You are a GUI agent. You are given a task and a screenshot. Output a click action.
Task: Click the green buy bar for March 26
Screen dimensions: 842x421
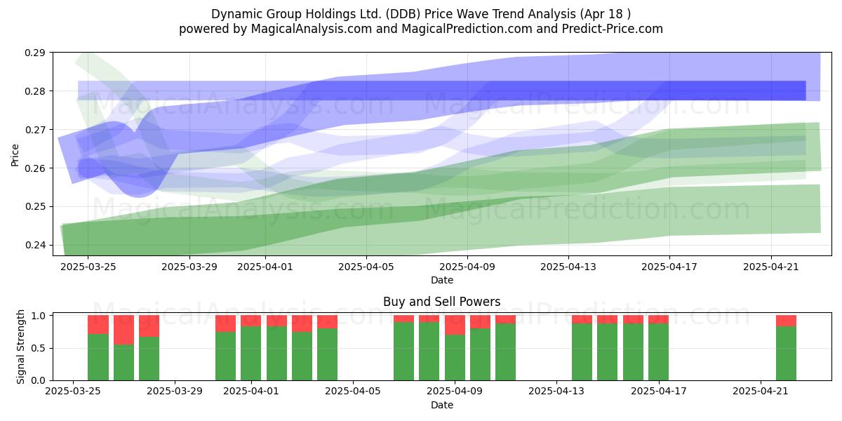click(98, 357)
